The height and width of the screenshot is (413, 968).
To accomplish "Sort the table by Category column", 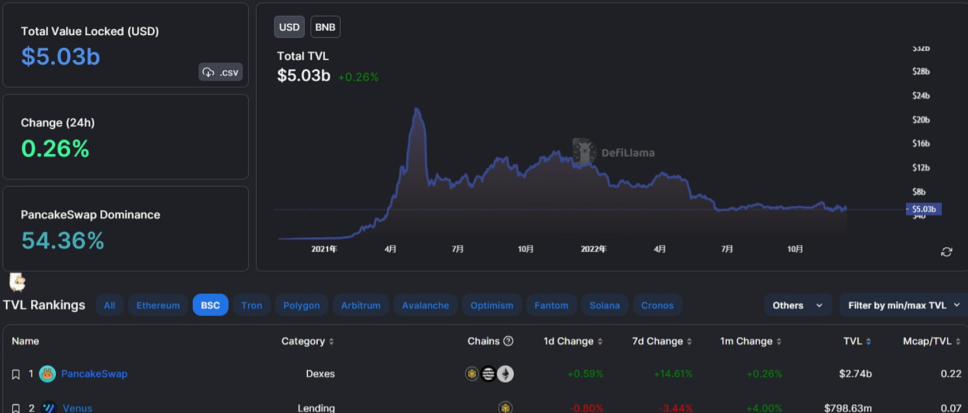I will pos(307,341).
